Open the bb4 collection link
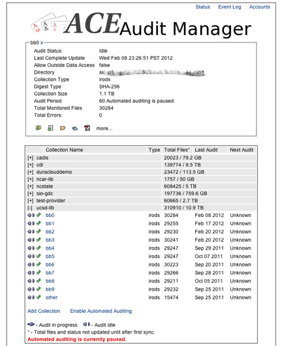 click(x=50, y=248)
